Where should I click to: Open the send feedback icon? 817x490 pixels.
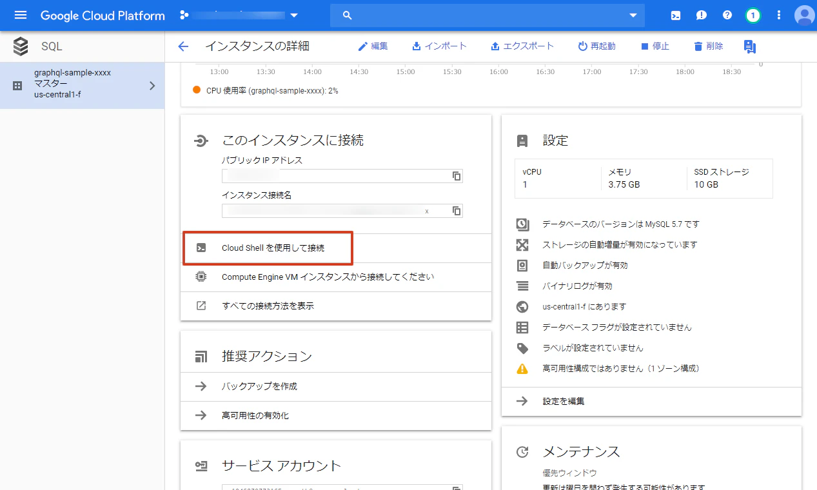[702, 15]
